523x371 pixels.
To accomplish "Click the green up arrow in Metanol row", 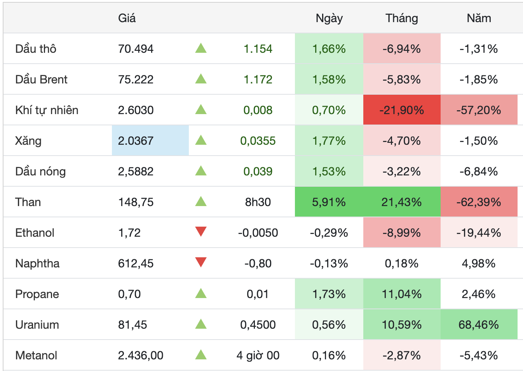I will pos(201,355).
